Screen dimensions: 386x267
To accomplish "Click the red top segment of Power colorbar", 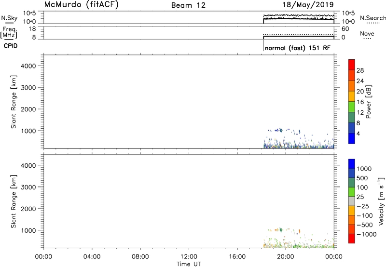I will [352, 65].
